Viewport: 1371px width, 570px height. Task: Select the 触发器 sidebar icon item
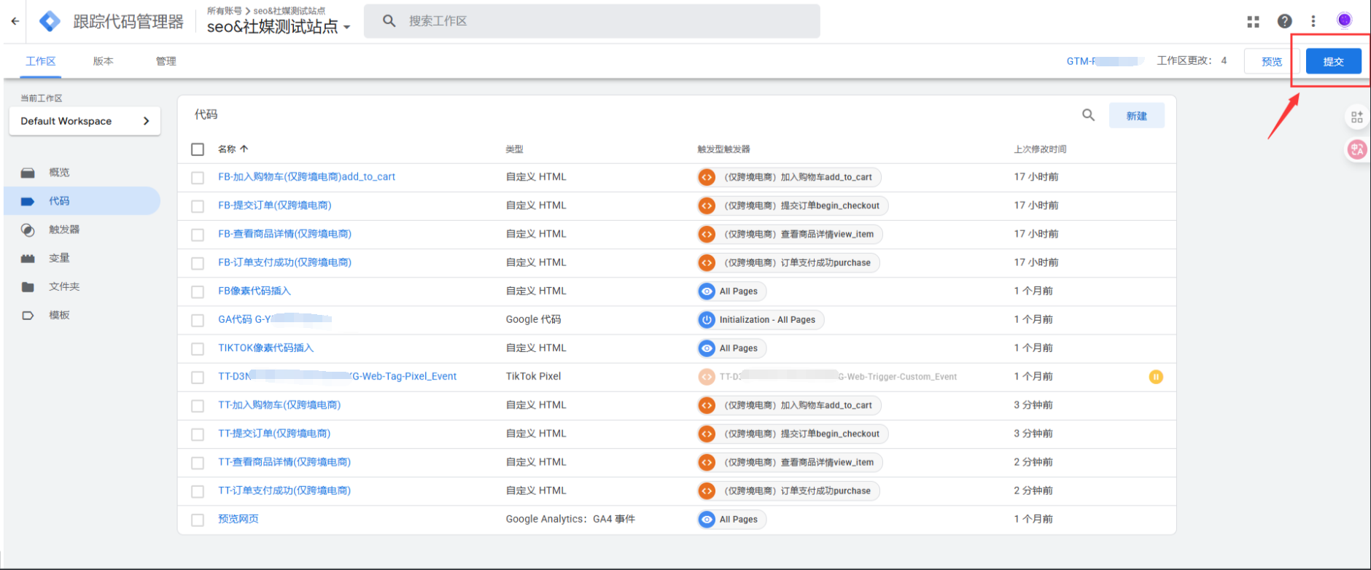[x=28, y=230]
